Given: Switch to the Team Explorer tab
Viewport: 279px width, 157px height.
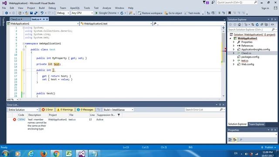Looking at the screenshot, I should click(x=256, y=124).
